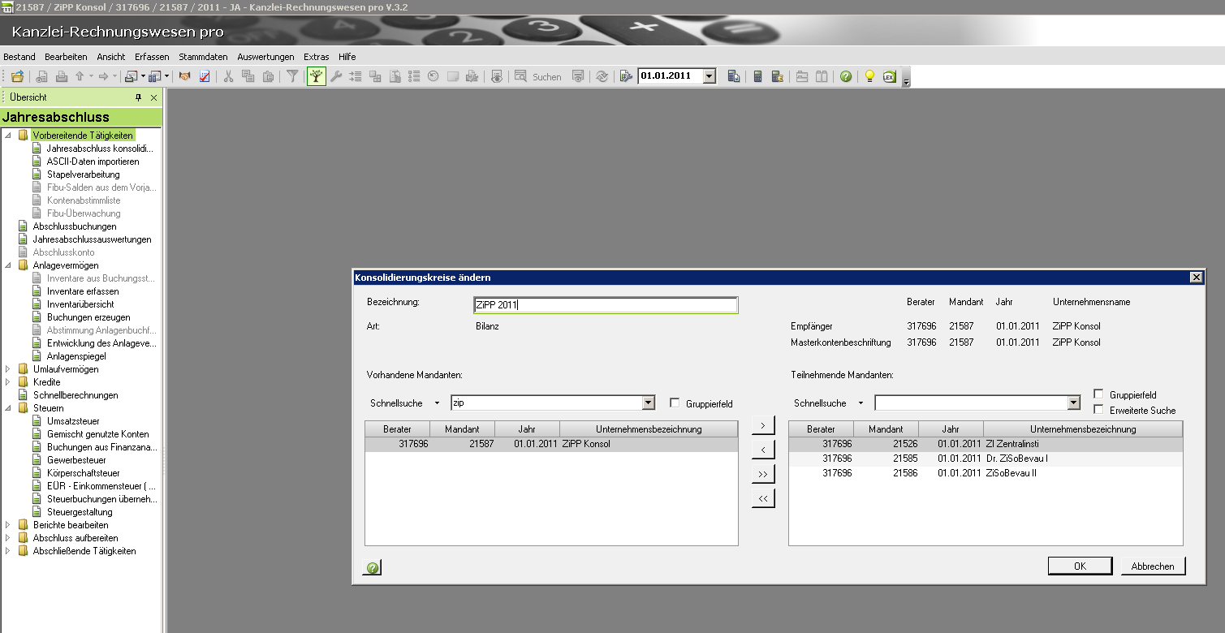Click the wrench tool icon

(x=336, y=76)
